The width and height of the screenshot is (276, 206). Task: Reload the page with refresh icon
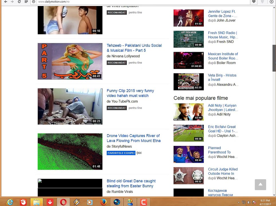coord(19,2)
